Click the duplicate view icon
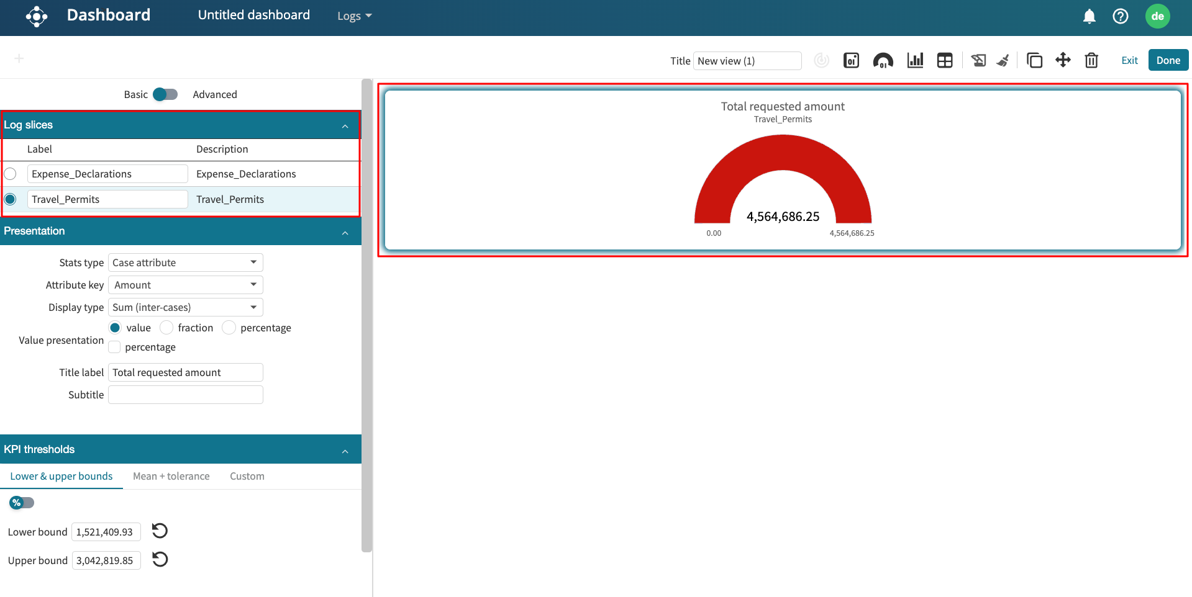Image resolution: width=1192 pixels, height=597 pixels. point(1034,60)
